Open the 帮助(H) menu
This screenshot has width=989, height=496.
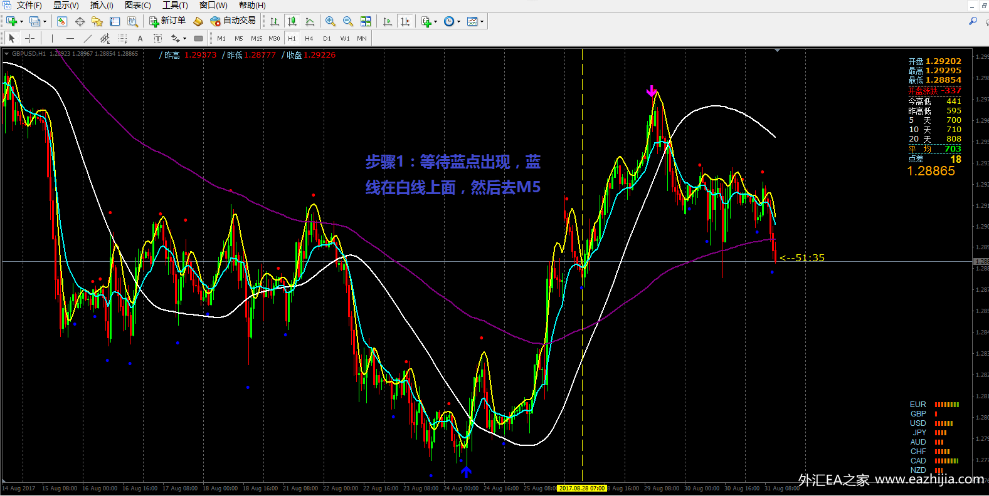pyautogui.click(x=252, y=5)
